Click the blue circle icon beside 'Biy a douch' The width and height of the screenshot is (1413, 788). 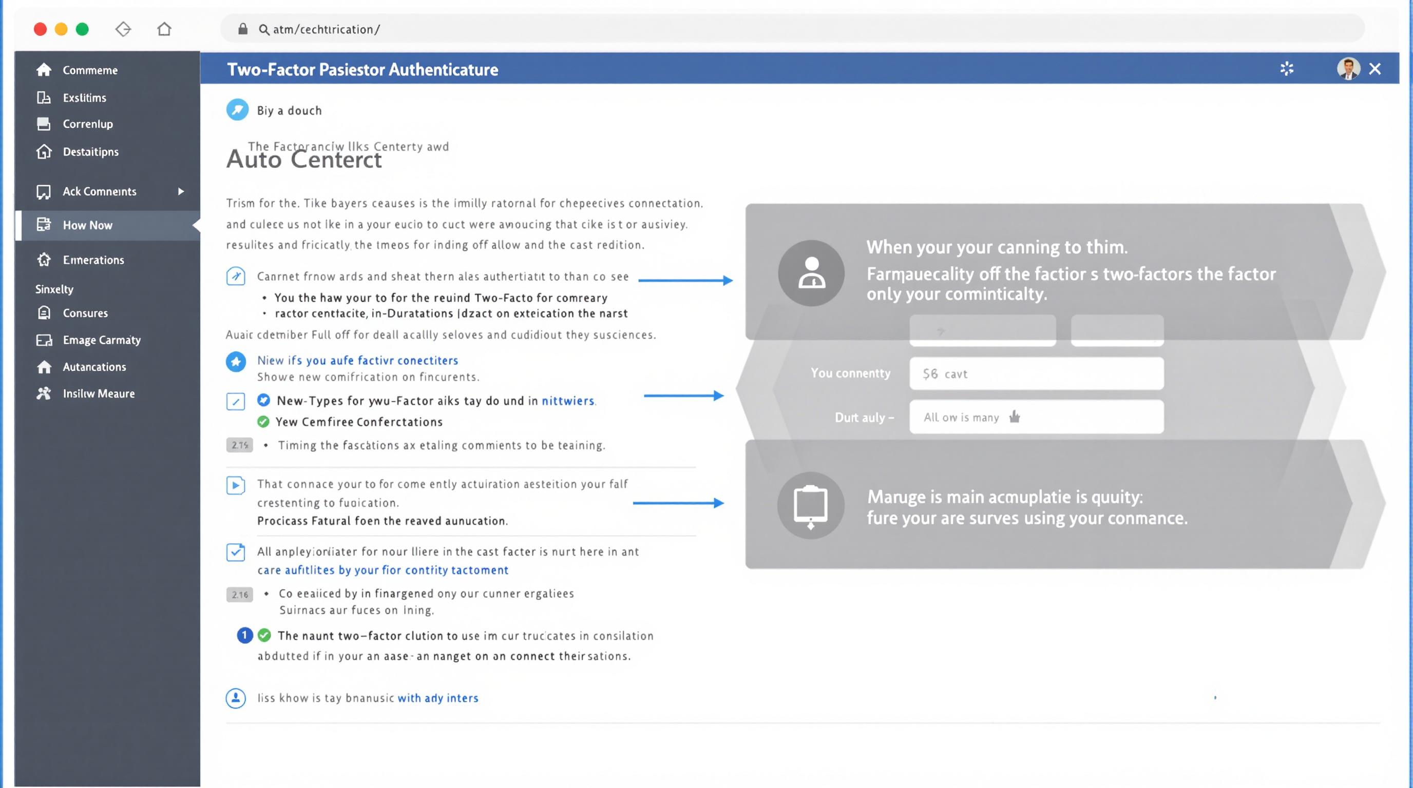click(238, 110)
